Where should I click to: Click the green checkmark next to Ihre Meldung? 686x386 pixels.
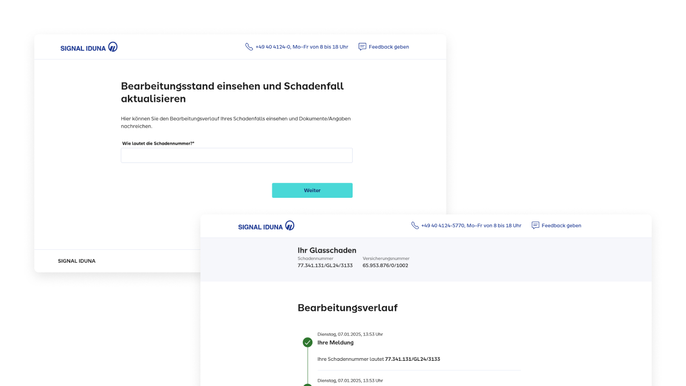pyautogui.click(x=308, y=343)
